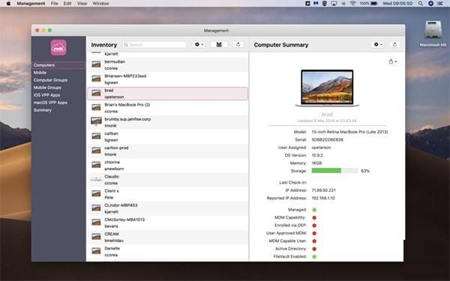Select the bermudian computer row

coord(167,64)
